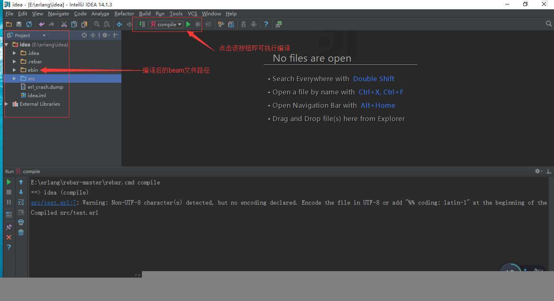Click the Open folder toolbar icon
The height and width of the screenshot is (301, 554).
point(9,24)
